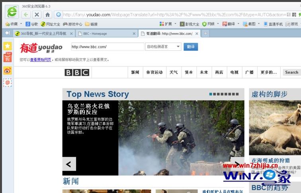Open the 查看原始网页 link
This screenshot has height=193, width=301.
[41, 59]
